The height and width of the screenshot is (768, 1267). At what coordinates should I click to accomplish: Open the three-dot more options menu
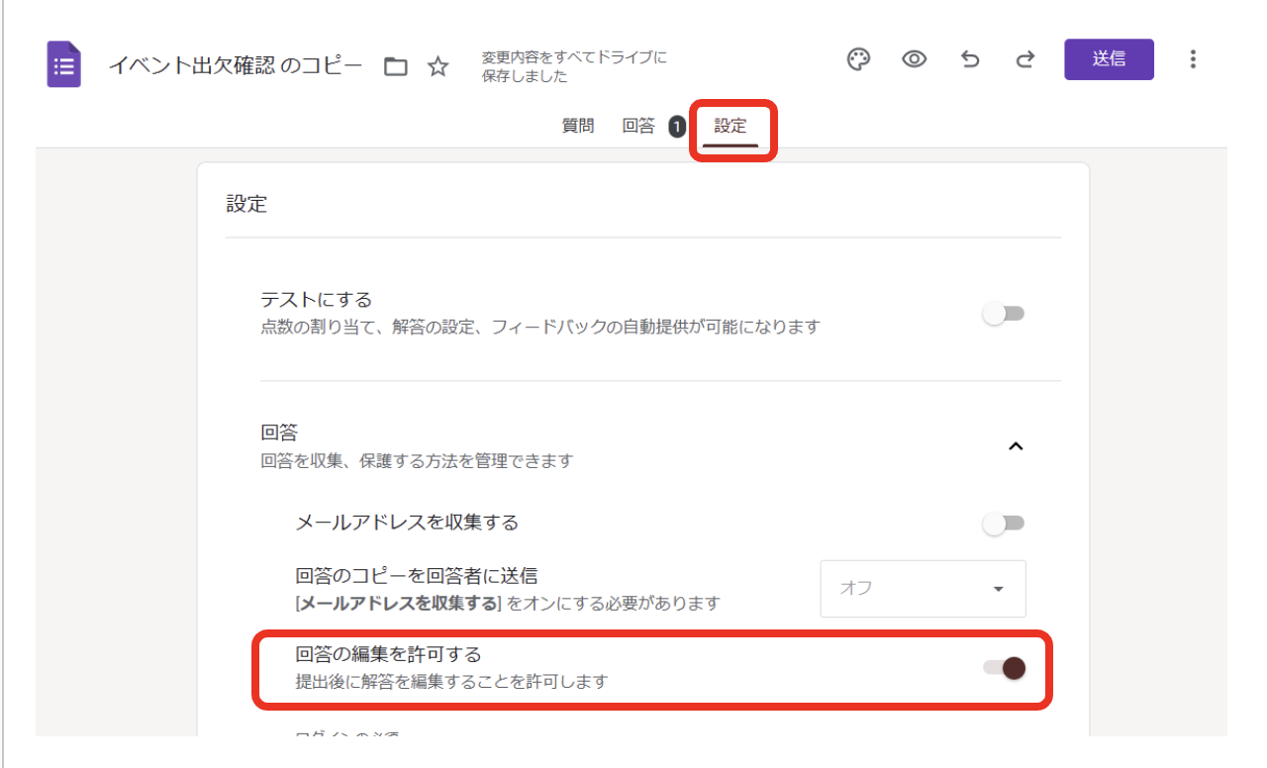point(1193,59)
